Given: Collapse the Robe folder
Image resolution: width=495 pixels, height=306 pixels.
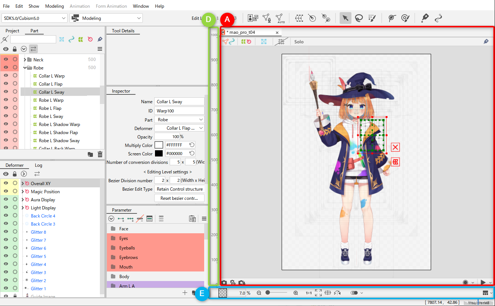Looking at the screenshot, I should tap(25, 68).
